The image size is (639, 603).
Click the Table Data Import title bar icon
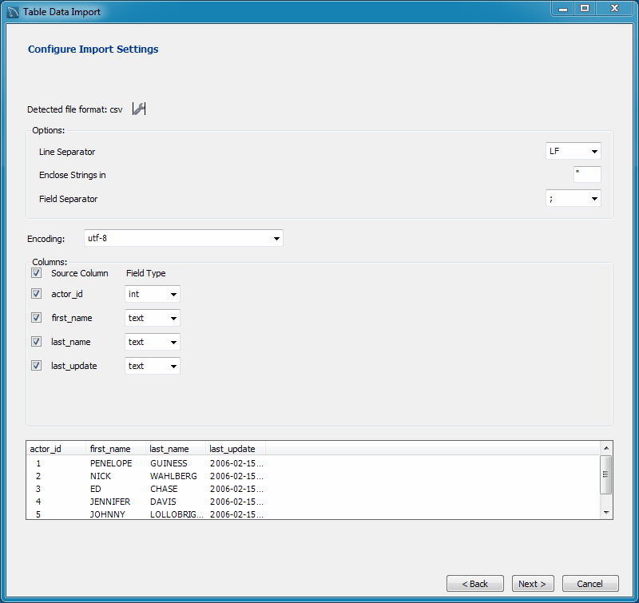11,9
